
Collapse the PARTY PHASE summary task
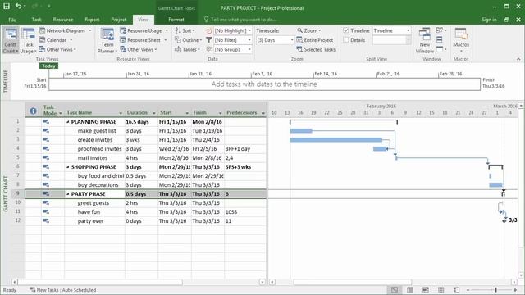coord(67,194)
